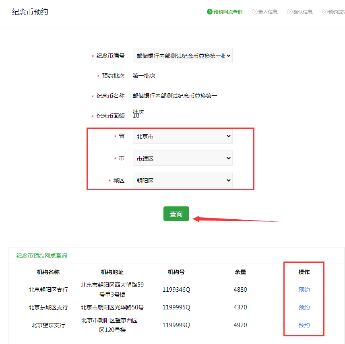Click the 余量 column header
The width and height of the screenshot is (345, 344).
[x=240, y=272]
